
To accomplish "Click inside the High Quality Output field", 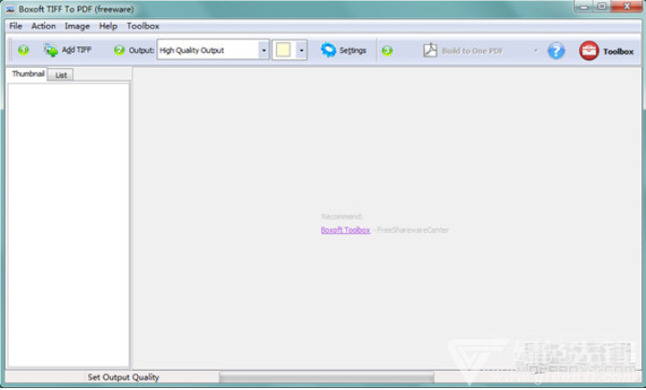I will click(208, 50).
